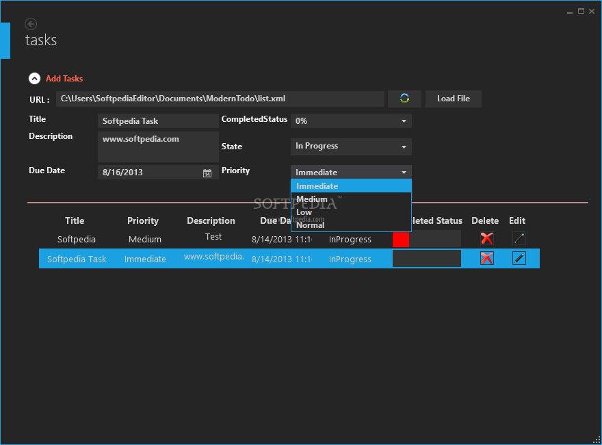The height and width of the screenshot is (445, 602).
Task: Click InProgress state in the Softpedia Task row
Action: (x=350, y=259)
